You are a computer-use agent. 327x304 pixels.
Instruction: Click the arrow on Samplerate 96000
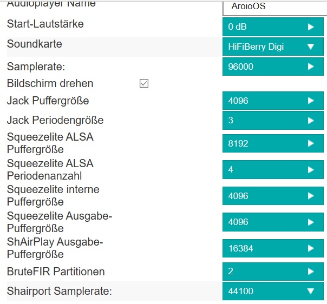tap(311, 67)
